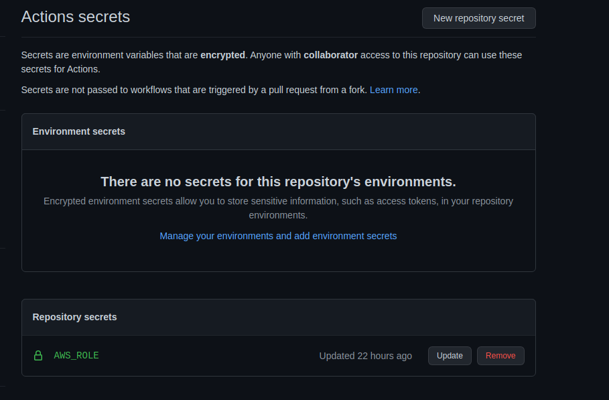Open Manage your environments and add secrets link
The height and width of the screenshot is (400, 609).
pyautogui.click(x=278, y=236)
